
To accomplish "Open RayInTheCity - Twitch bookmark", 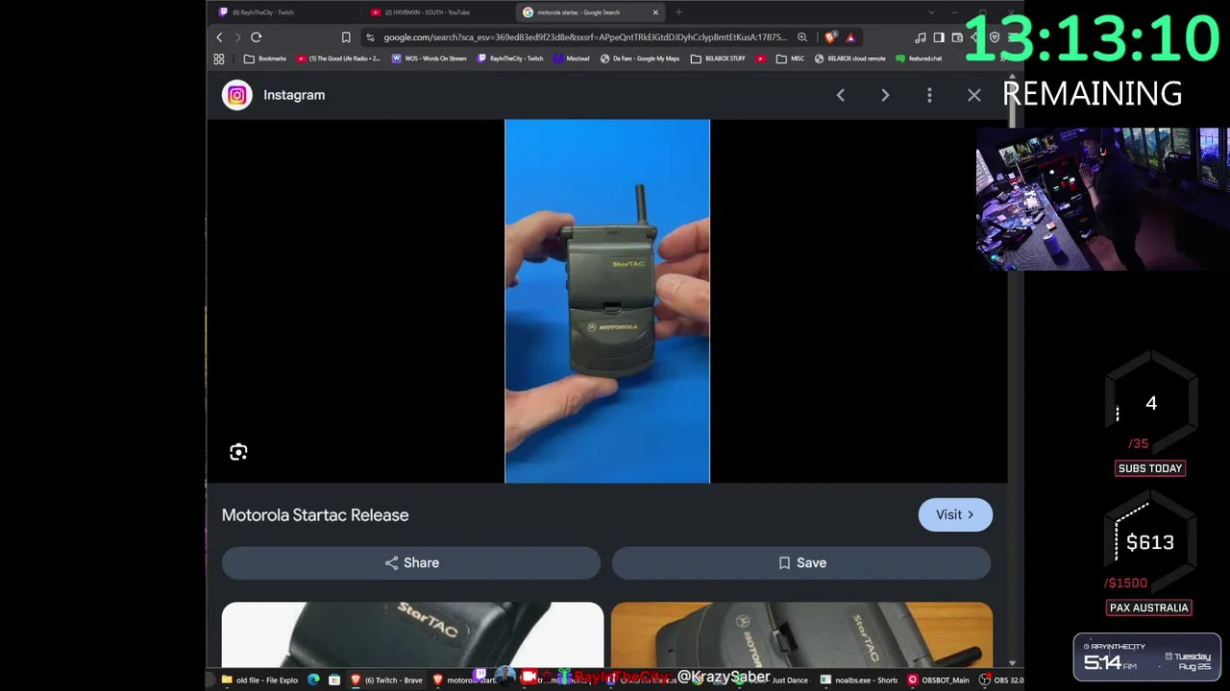I will pos(510,59).
